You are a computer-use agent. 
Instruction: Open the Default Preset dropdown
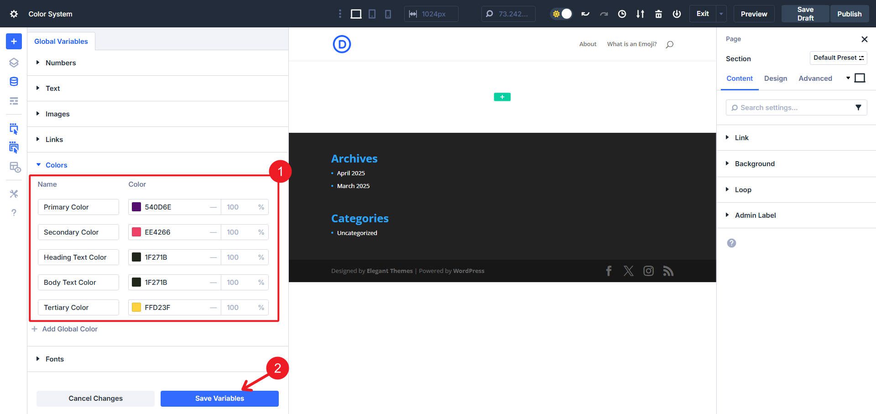pyautogui.click(x=838, y=58)
